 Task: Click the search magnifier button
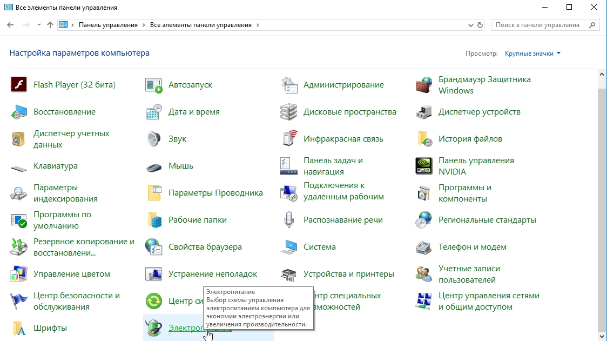pyautogui.click(x=592, y=25)
